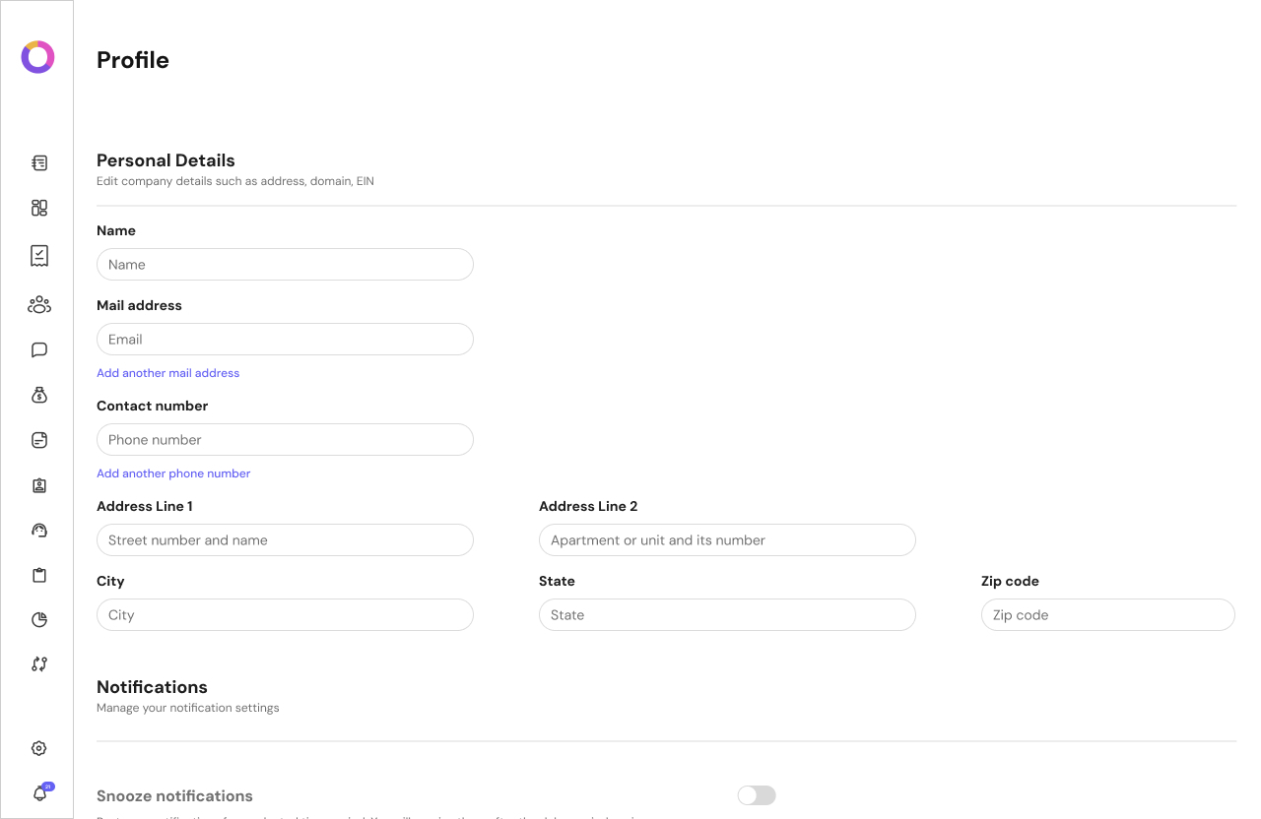This screenshot has width=1261, height=819.
Task: Open the receipts section from the sidebar
Action: (38, 255)
